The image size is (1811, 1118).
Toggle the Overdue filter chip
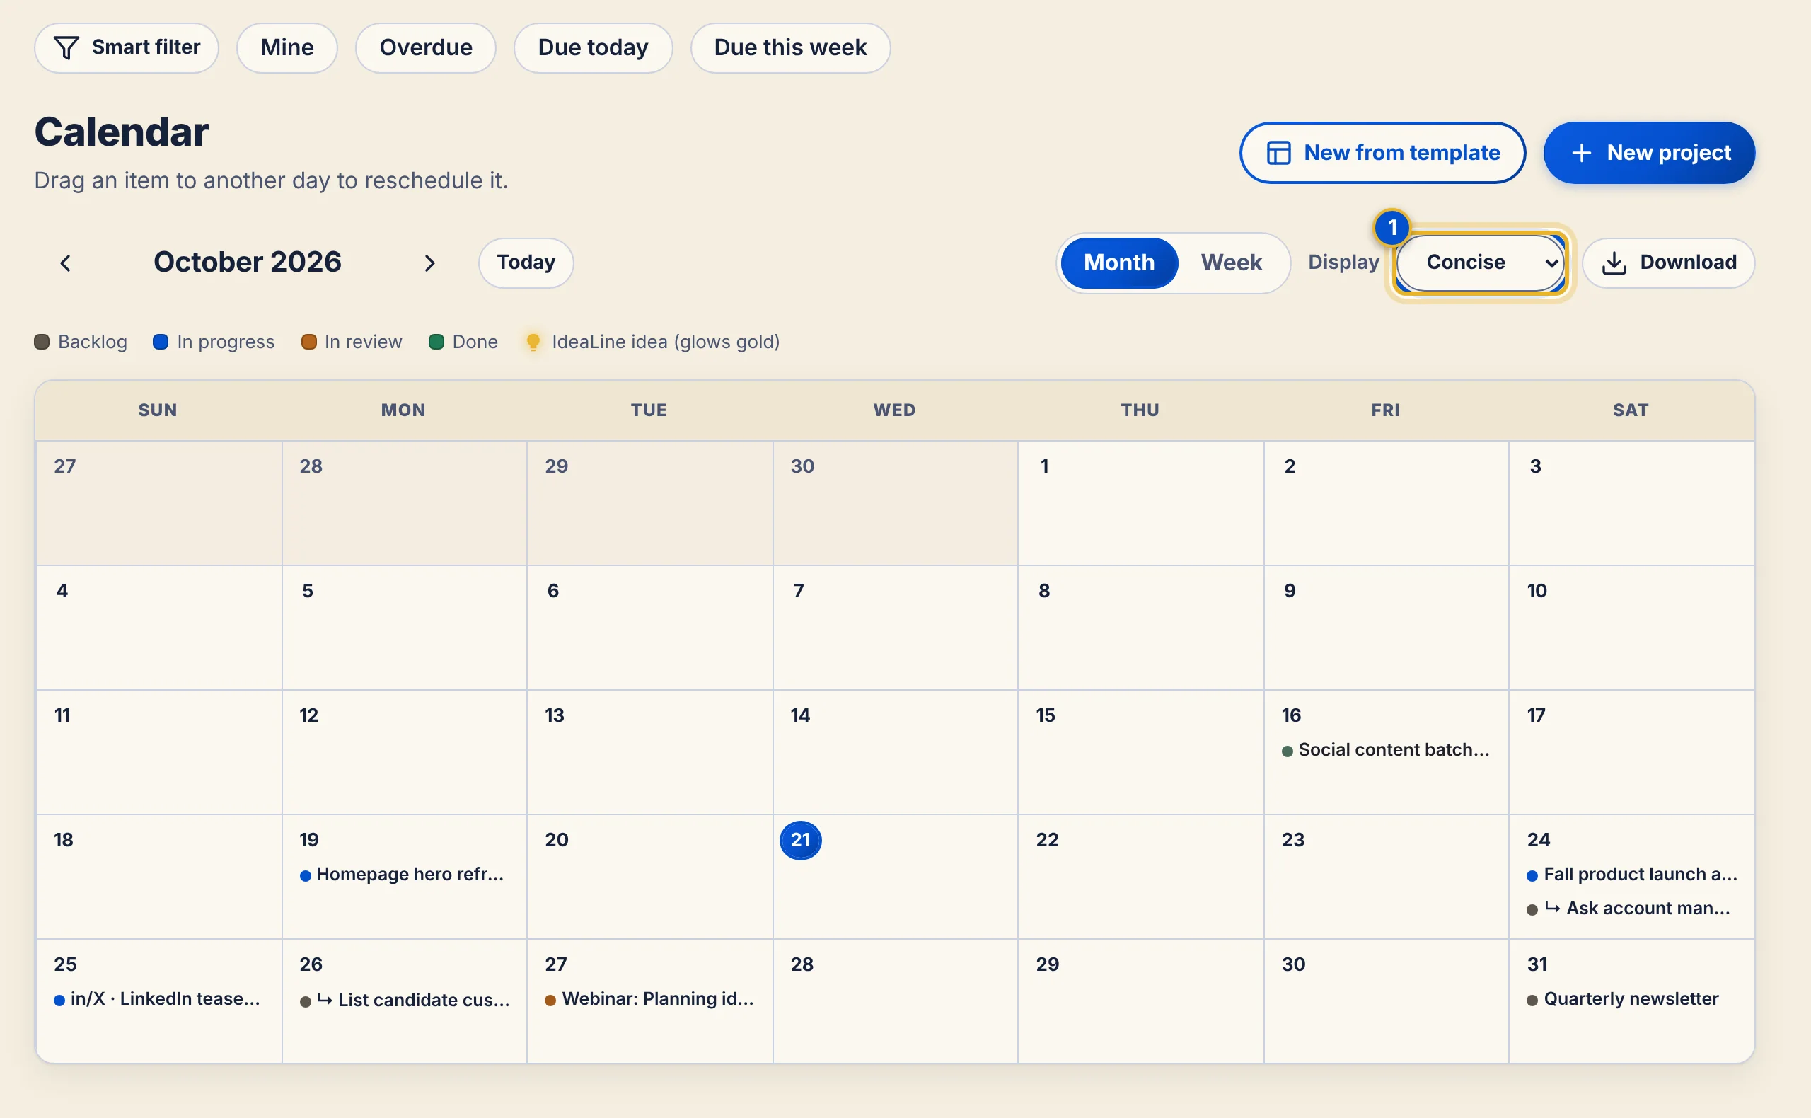tap(426, 48)
